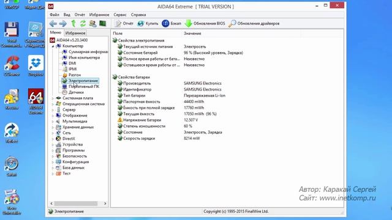392x220 pixels.
Task: Click the Бэкап toolbar button
Action: click(171, 23)
